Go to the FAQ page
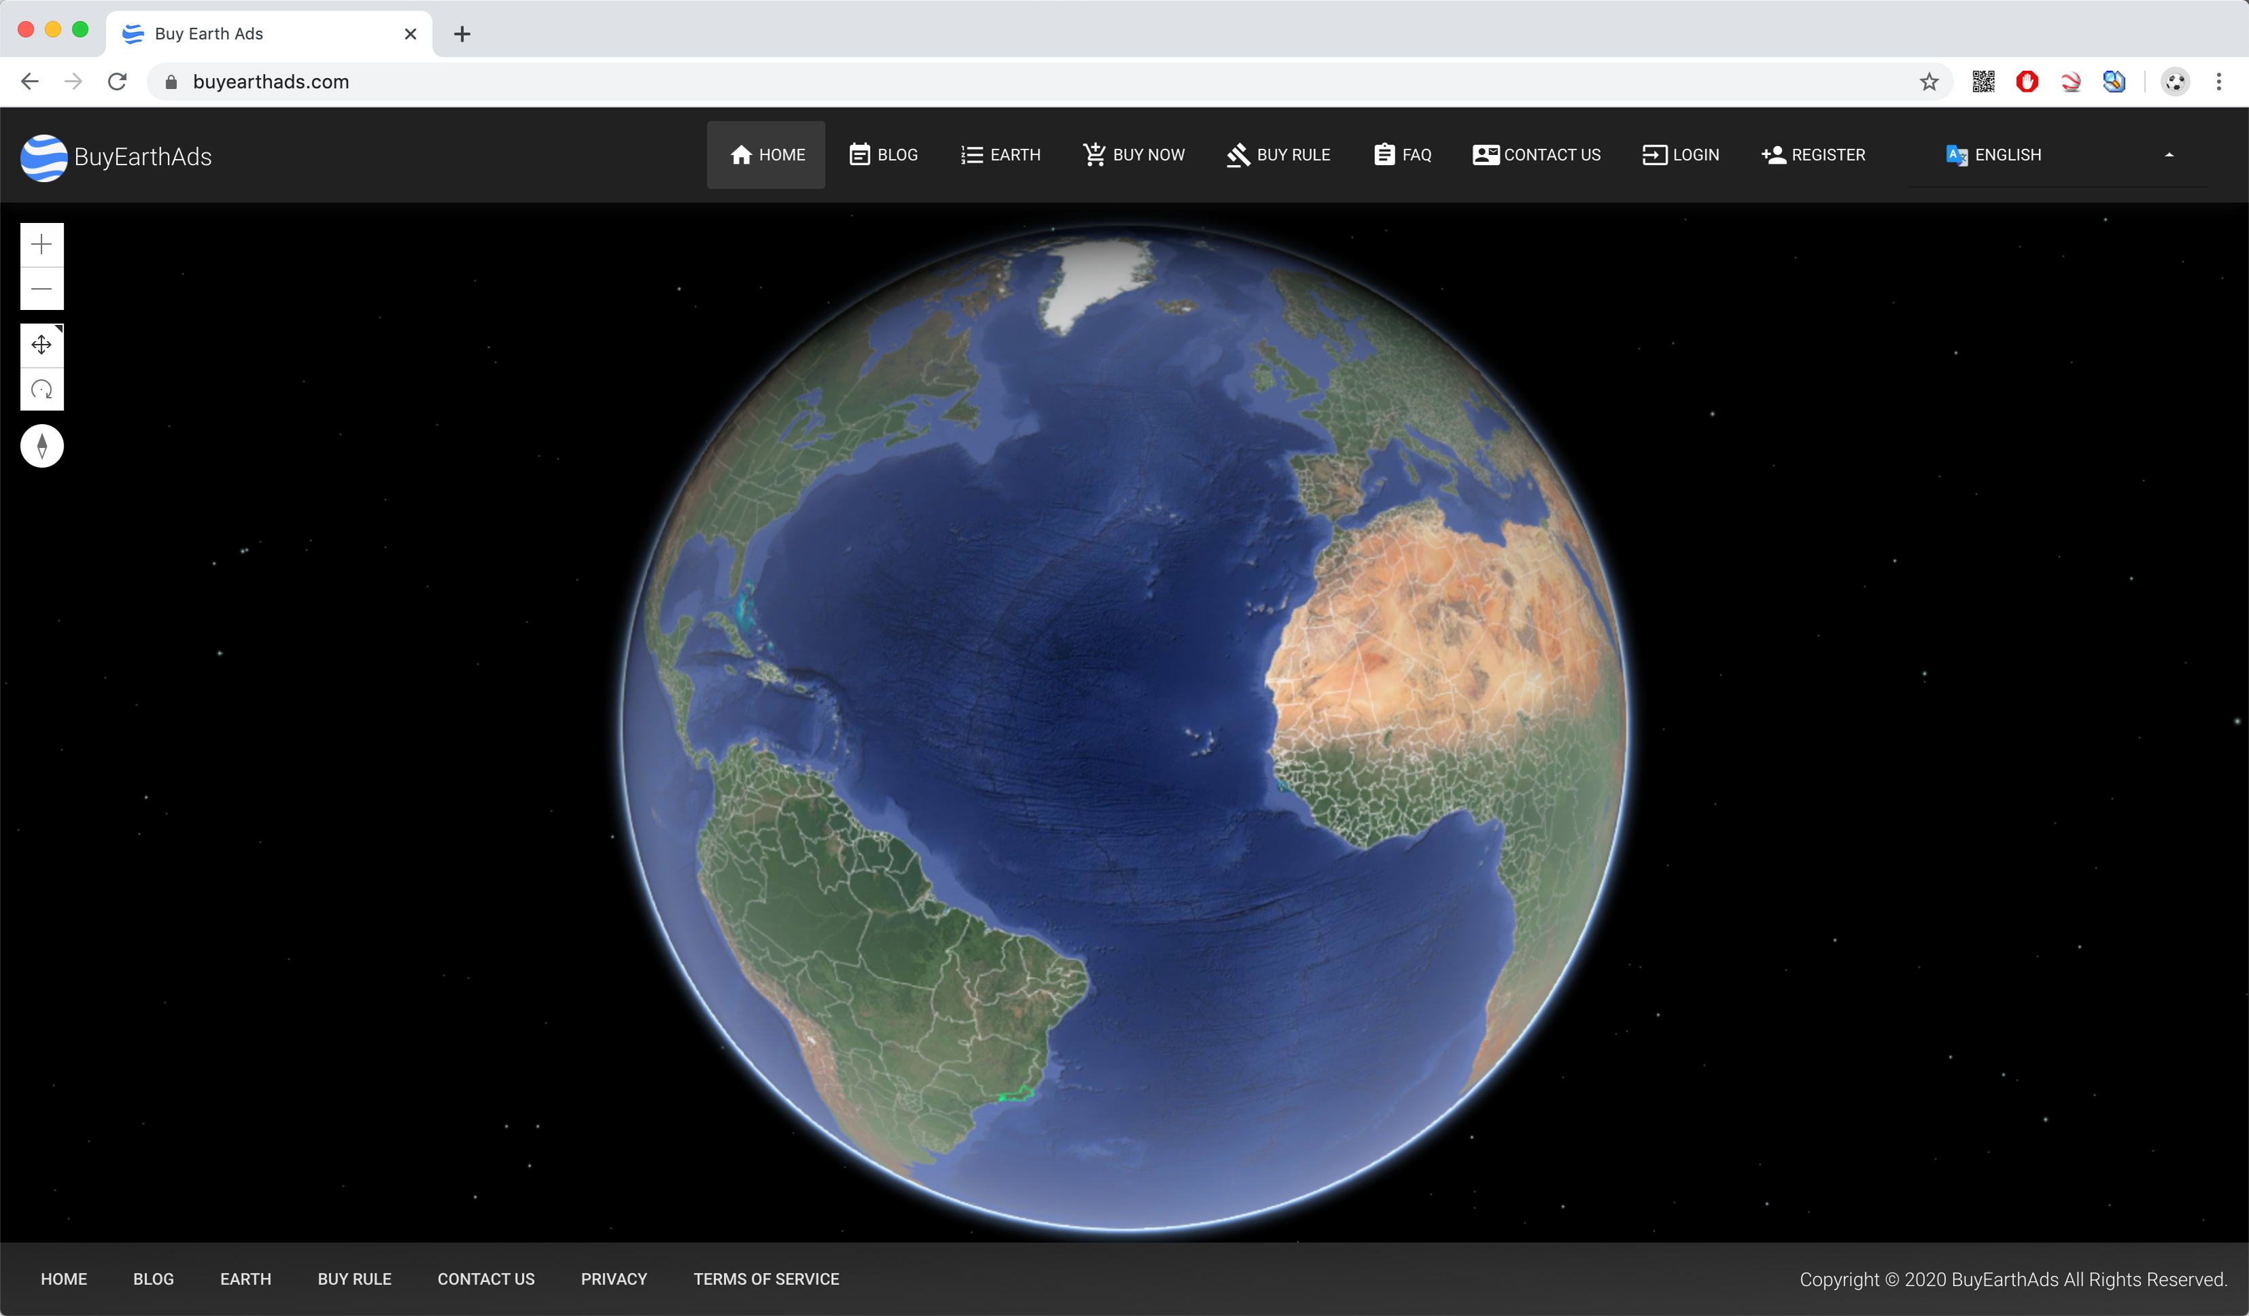 pos(1402,156)
